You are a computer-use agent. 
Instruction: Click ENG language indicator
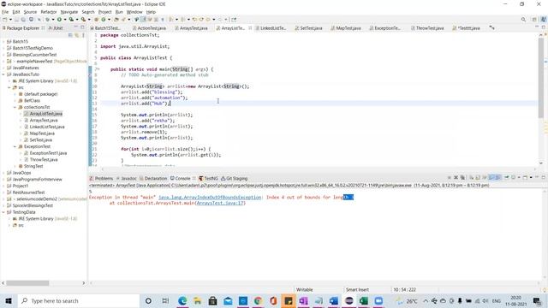tap(497, 300)
